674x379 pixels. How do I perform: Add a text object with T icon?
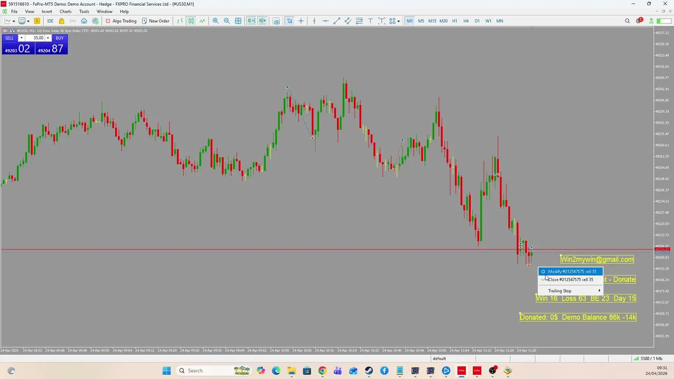(370, 21)
